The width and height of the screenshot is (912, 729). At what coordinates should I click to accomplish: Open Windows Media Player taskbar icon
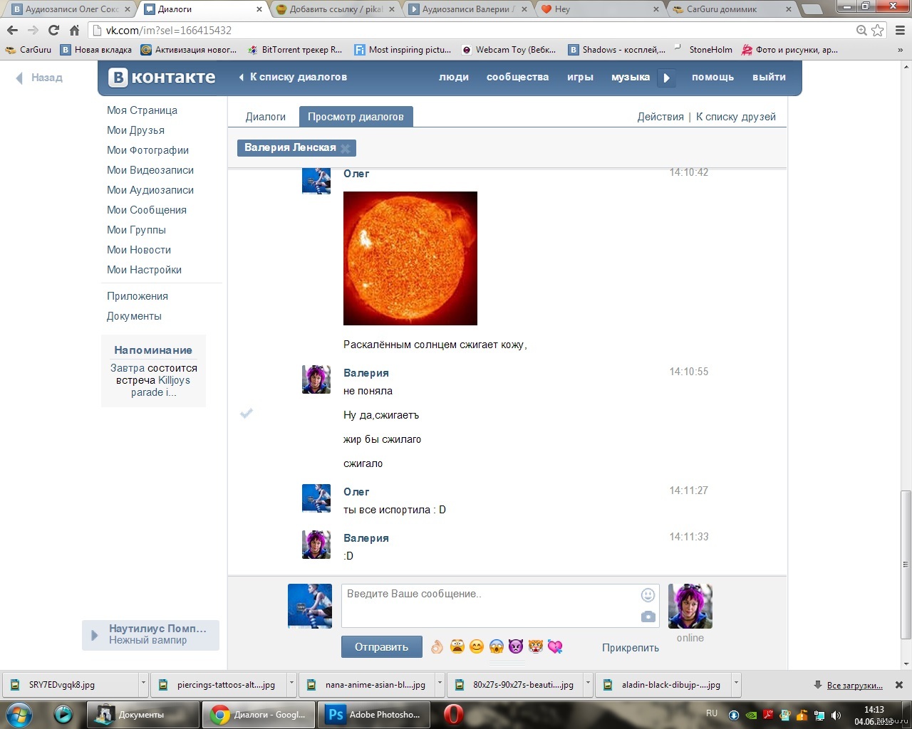pos(63,714)
